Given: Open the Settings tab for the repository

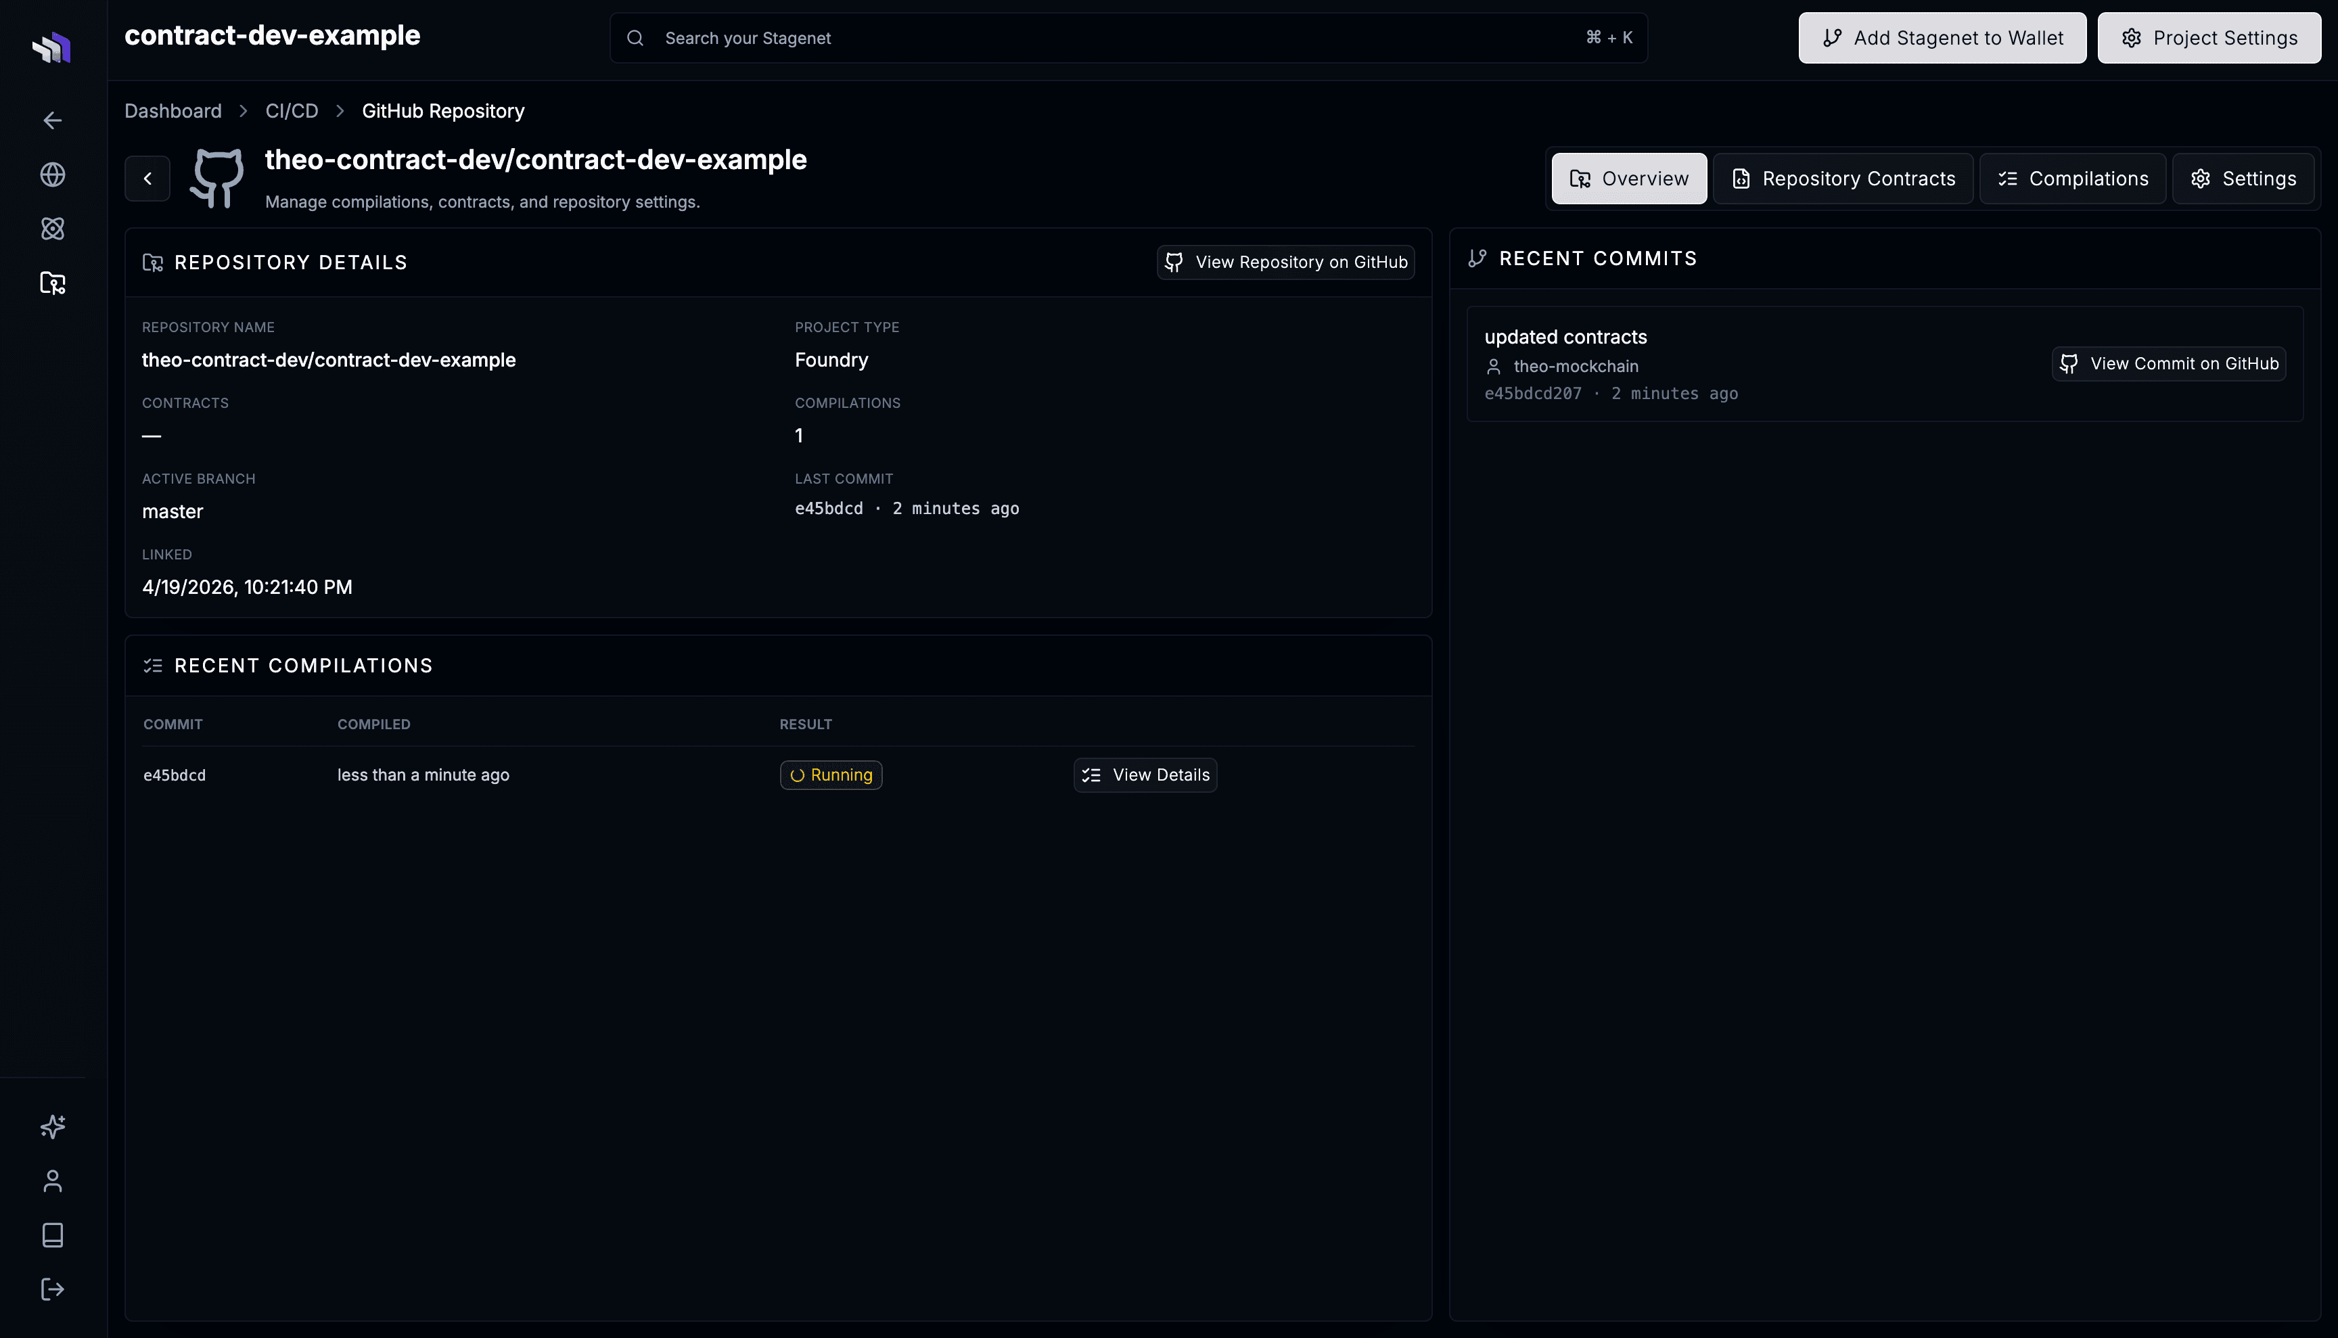Looking at the screenshot, I should 2243,179.
